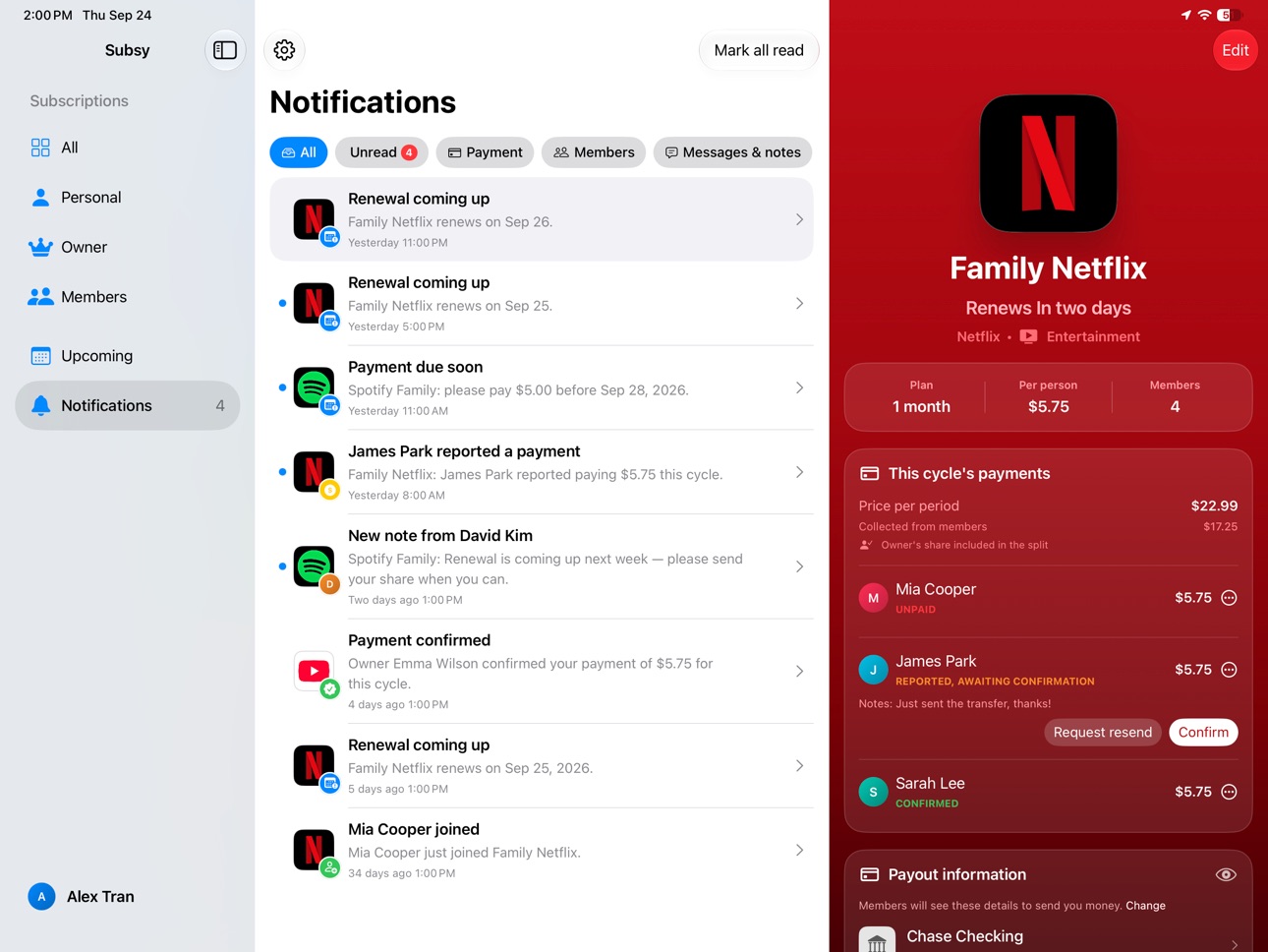
Task: Open Renewal coming up Sep 25, 2026 notification
Action: point(542,766)
